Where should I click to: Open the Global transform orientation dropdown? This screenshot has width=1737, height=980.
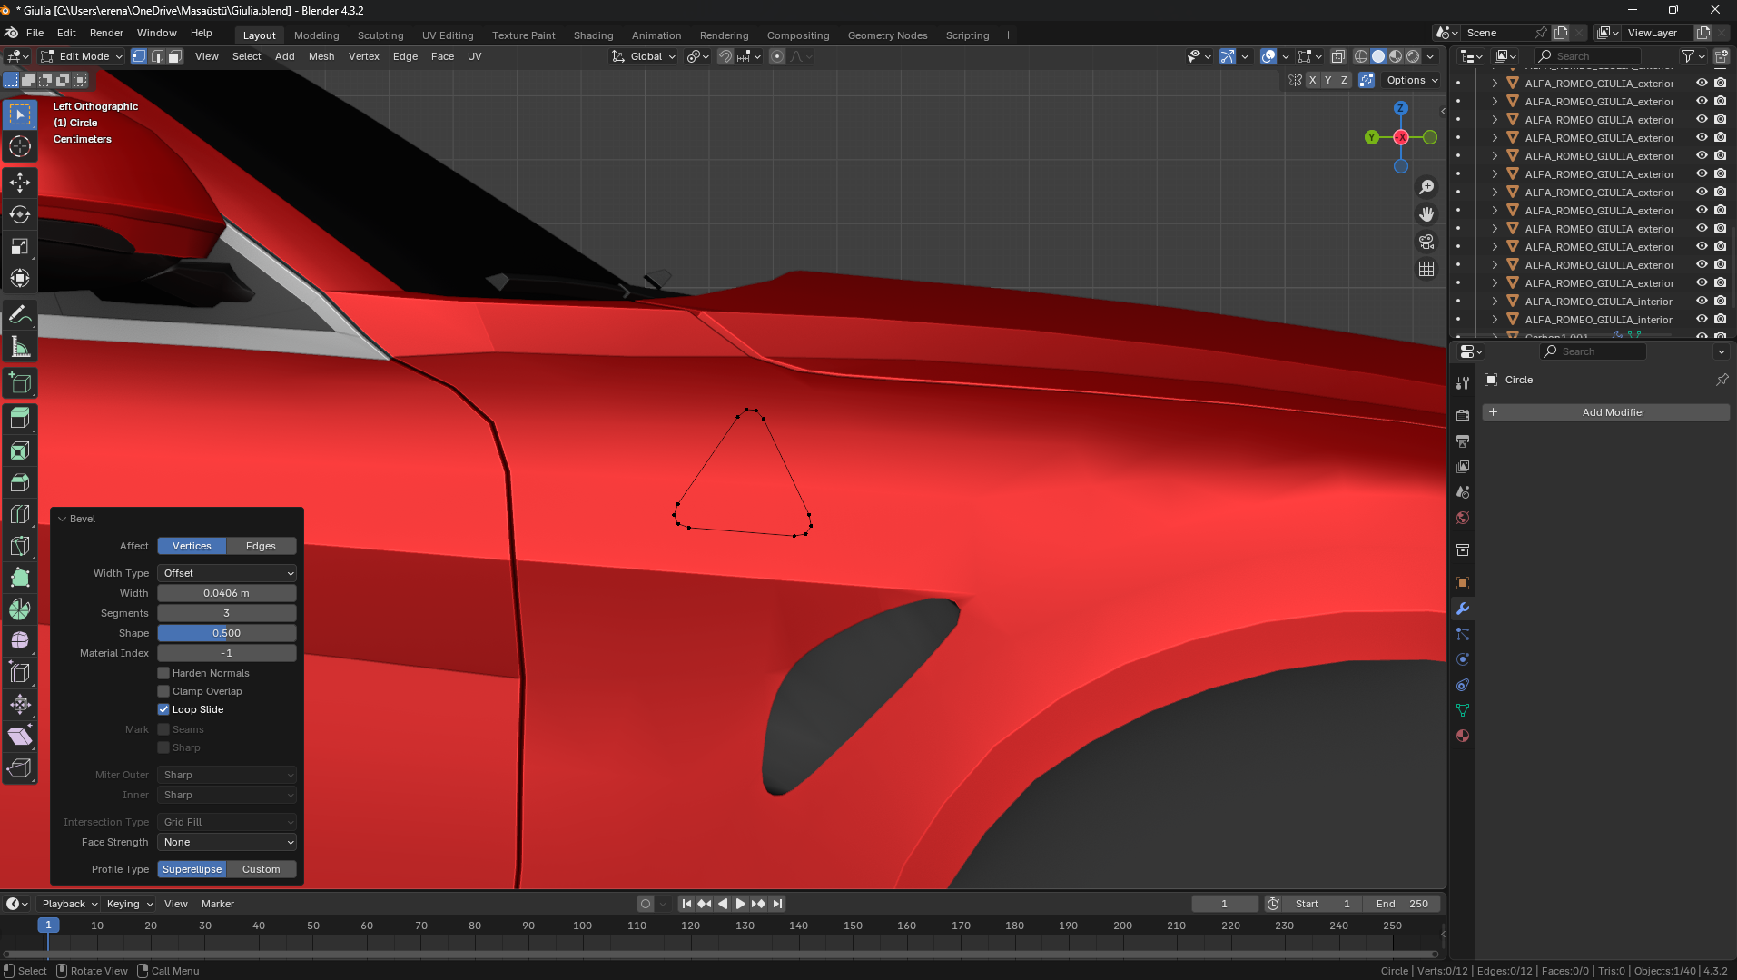click(644, 56)
